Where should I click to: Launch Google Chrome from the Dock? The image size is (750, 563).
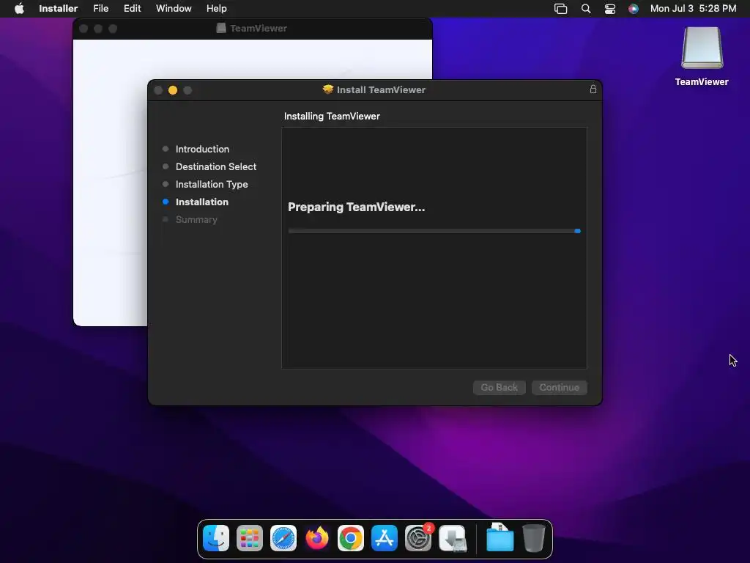point(351,538)
